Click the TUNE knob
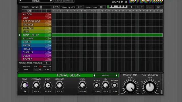Screen dimensions: 182x102 [x=25, y=85]
